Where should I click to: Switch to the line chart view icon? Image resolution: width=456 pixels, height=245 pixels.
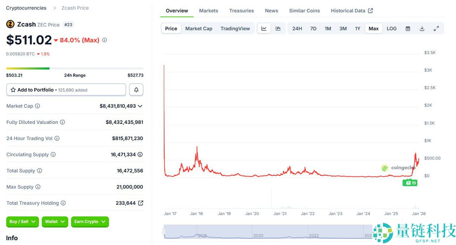click(264, 28)
